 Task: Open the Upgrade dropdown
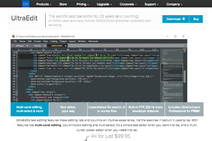click(x=104, y=4)
